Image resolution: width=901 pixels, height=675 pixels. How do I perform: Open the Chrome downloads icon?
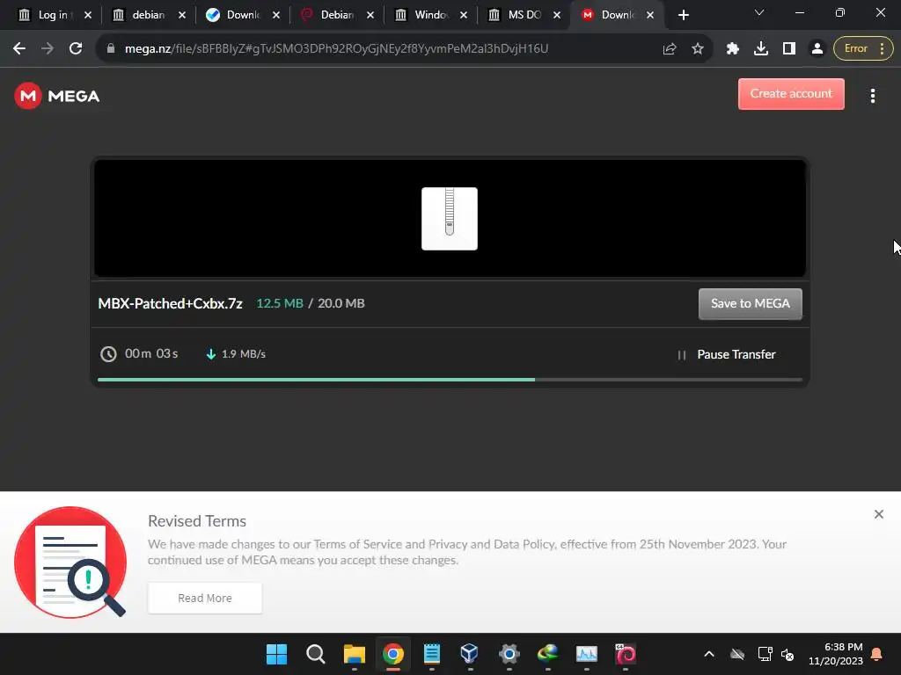click(761, 49)
